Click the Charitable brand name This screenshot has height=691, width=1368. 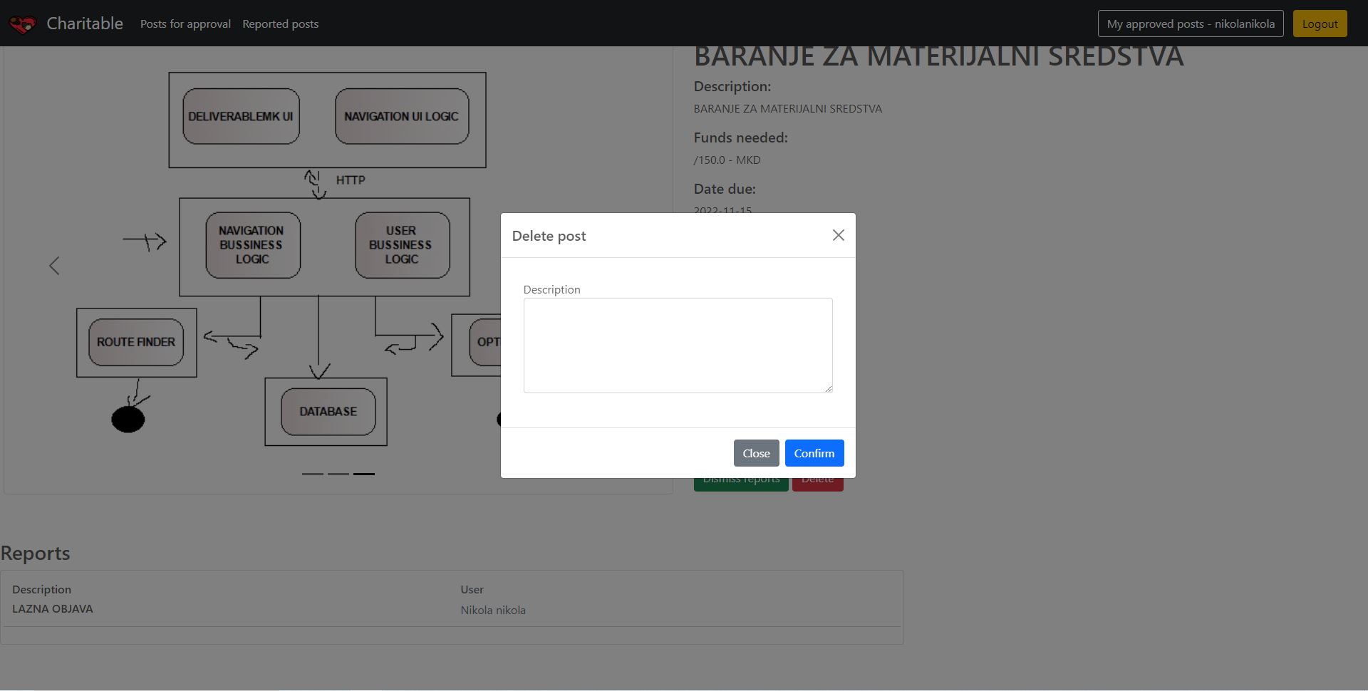84,24
